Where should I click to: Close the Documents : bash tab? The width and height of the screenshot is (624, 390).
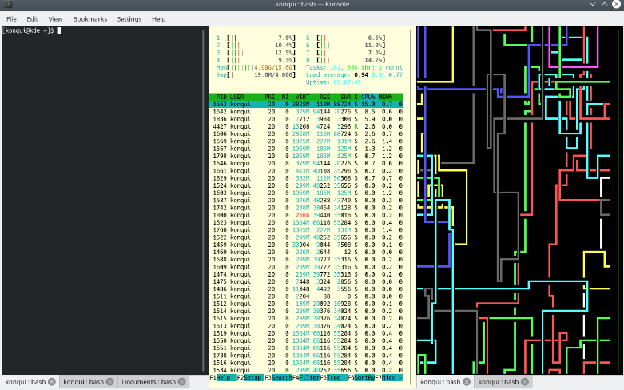pos(183,382)
